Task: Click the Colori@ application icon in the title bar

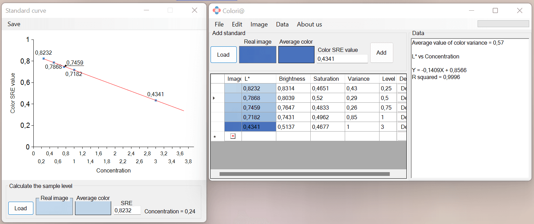Action: 216,10
